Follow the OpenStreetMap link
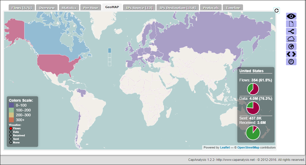This screenshot has height=165, width=306. (x=248, y=148)
